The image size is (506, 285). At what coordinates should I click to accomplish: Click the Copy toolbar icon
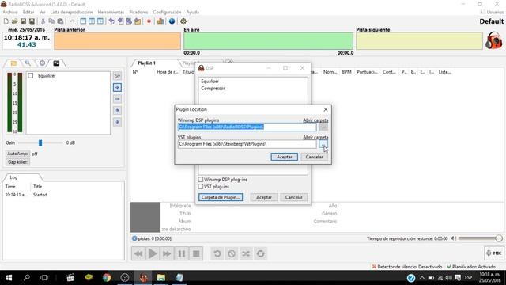coord(51,21)
